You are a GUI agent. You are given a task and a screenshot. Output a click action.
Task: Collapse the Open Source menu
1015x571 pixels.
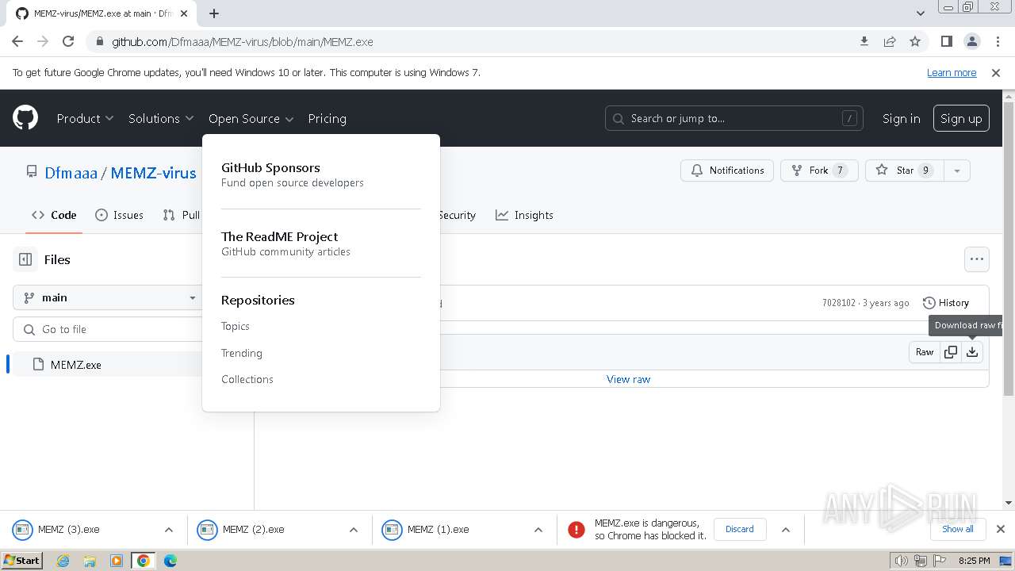pos(251,118)
